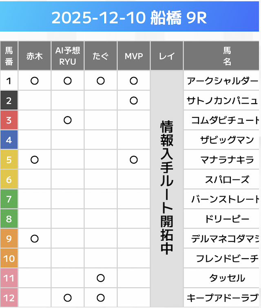
Task: Click horse name タッセル
Action: click(227, 278)
